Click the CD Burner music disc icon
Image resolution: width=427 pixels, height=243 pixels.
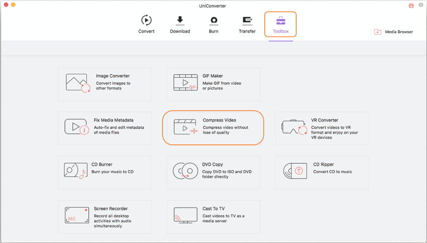tap(76, 171)
